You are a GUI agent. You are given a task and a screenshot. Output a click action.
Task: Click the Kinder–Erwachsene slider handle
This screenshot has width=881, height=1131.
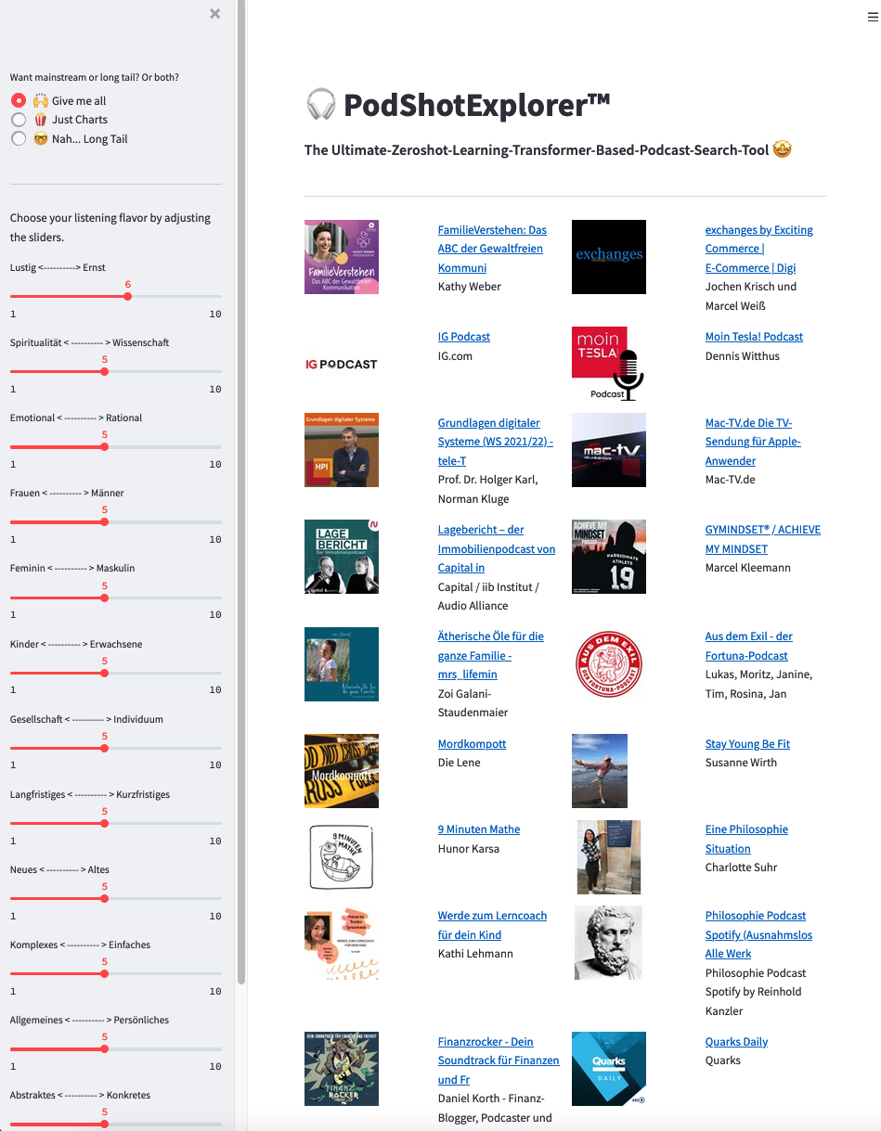[x=104, y=673]
